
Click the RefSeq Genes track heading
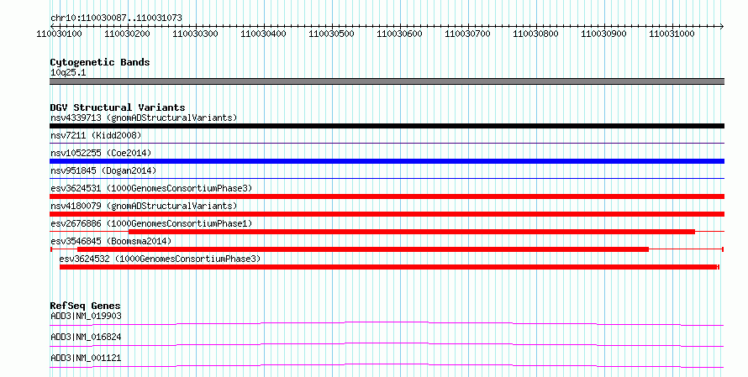pyautogui.click(x=85, y=306)
